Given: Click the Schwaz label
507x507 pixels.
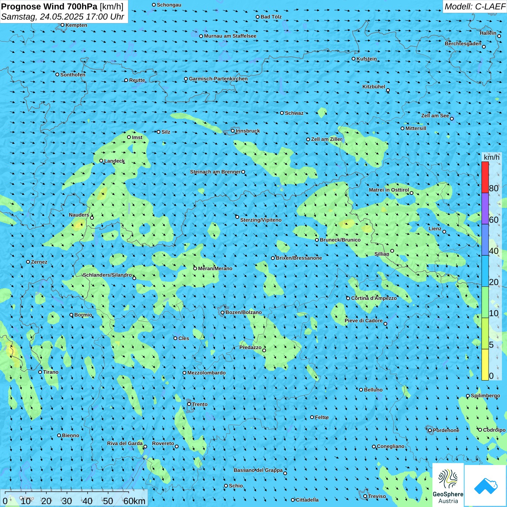Looking at the screenshot, I should click(294, 113).
